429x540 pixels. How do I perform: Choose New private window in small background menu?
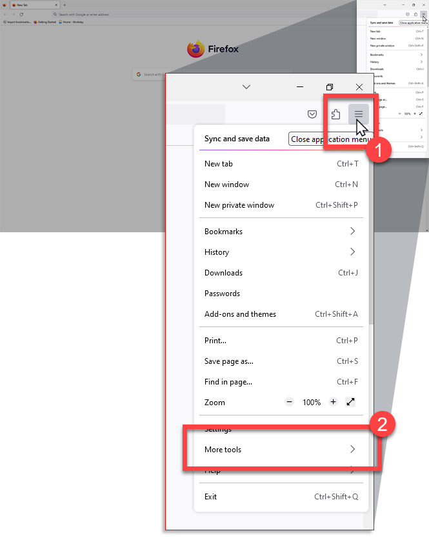click(397, 45)
